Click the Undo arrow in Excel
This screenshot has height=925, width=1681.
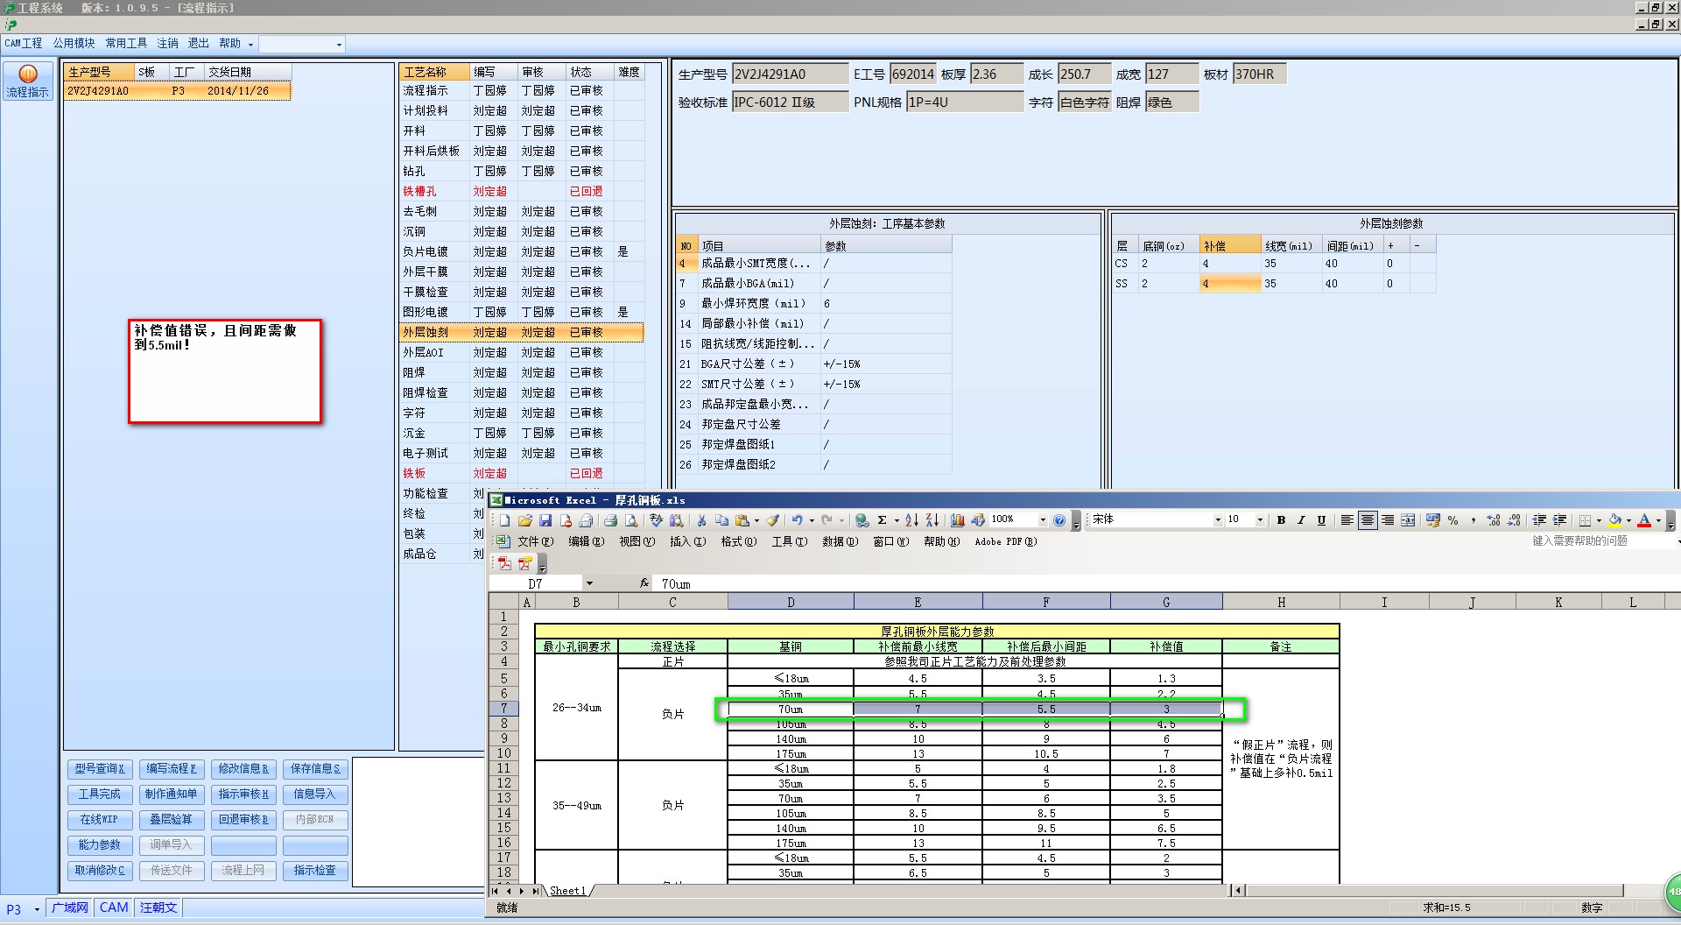tap(798, 520)
